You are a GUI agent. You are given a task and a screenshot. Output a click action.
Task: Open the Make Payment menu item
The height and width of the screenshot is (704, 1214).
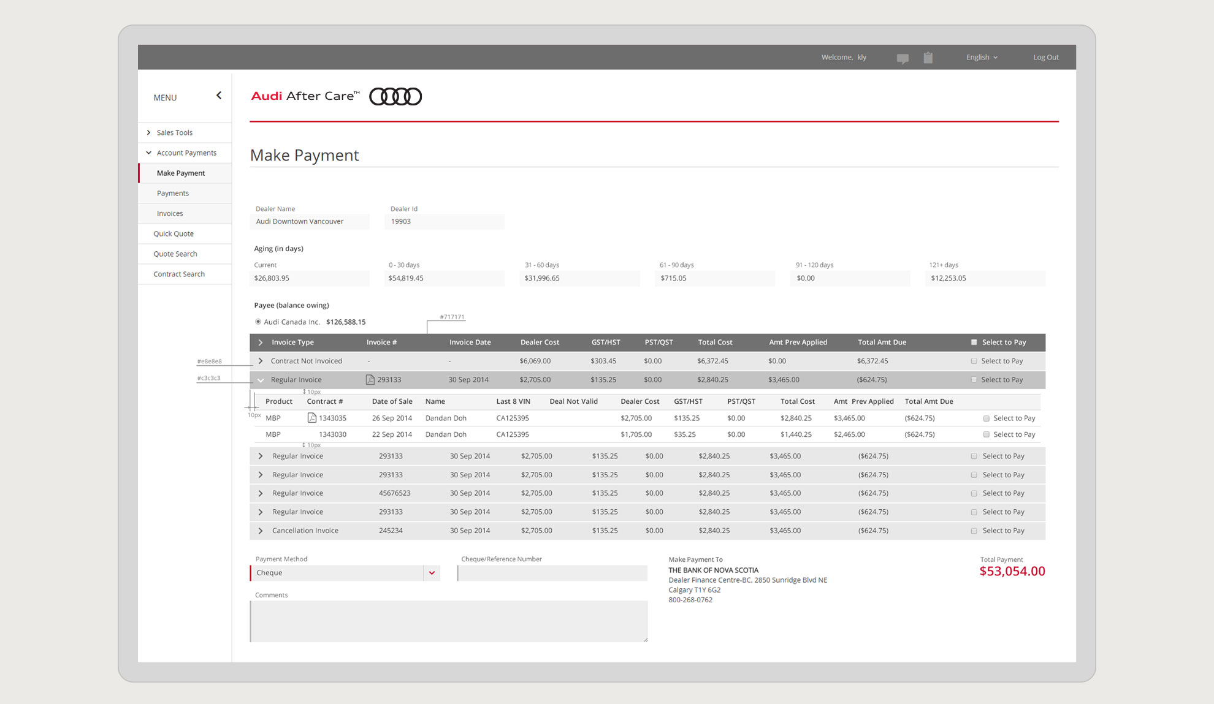[x=185, y=173]
